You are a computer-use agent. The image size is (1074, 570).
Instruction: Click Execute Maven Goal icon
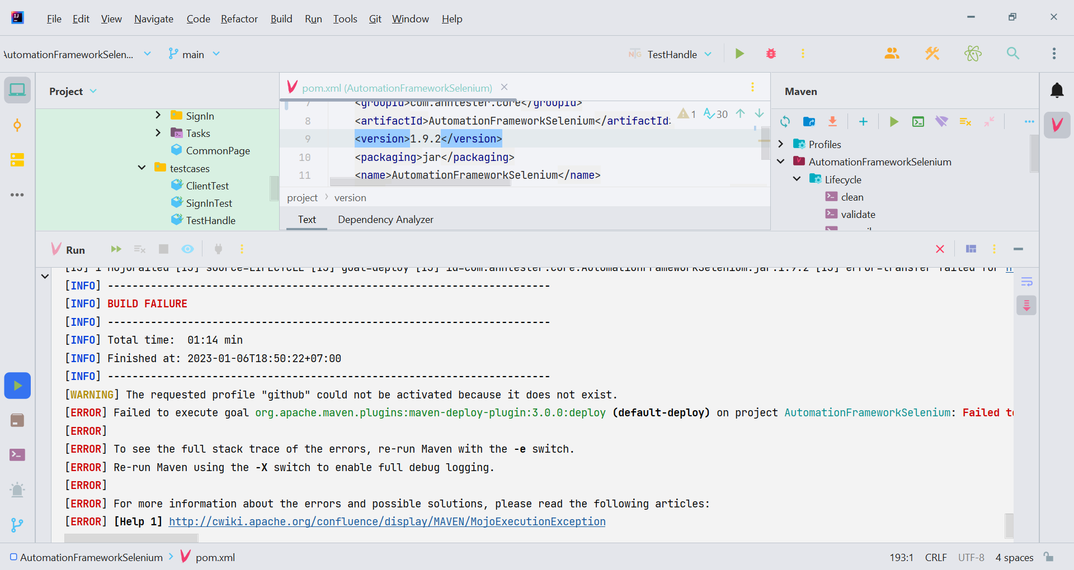tap(918, 122)
